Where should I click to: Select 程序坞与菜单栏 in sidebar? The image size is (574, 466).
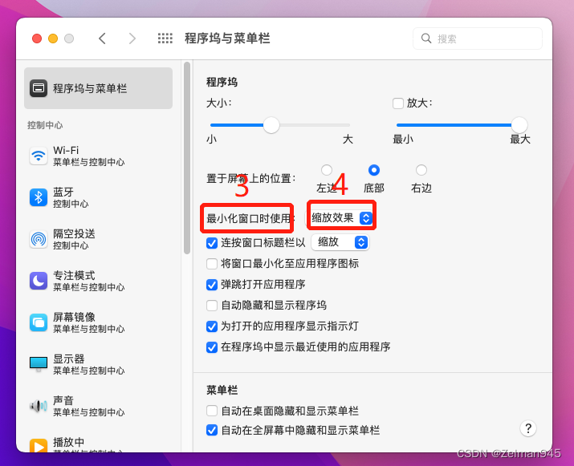click(98, 88)
